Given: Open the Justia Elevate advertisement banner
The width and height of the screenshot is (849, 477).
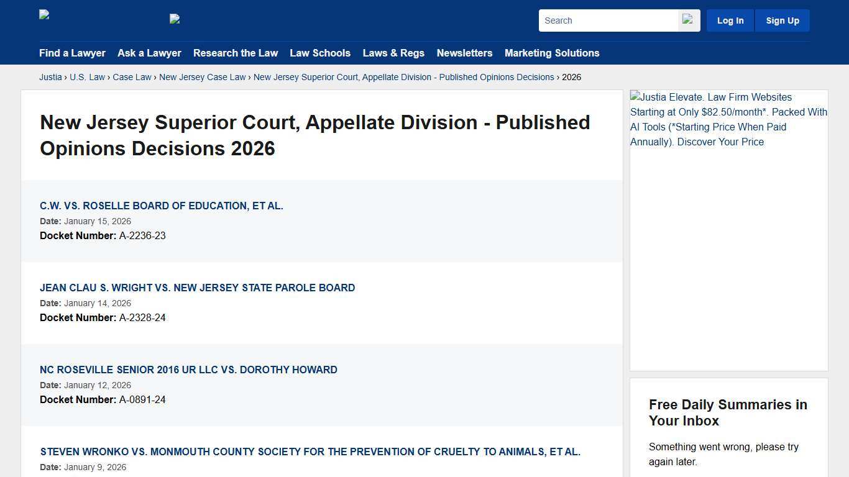Looking at the screenshot, I should 728,119.
